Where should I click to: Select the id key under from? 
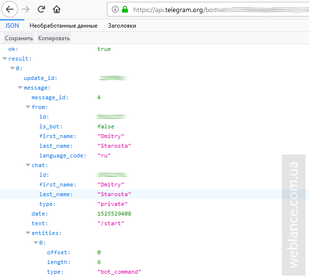tap(44, 117)
